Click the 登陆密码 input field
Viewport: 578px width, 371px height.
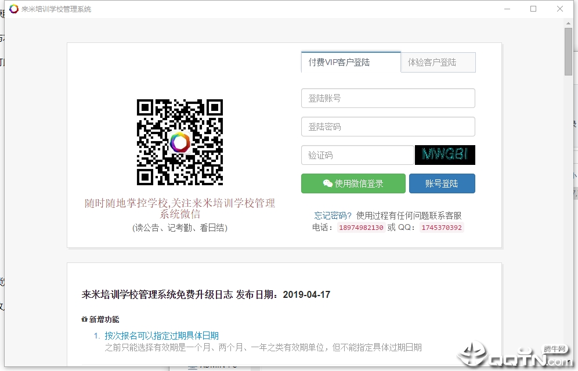[x=388, y=127]
